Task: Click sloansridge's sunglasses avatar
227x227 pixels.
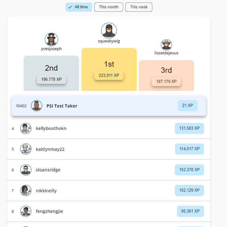Action: pos(26,170)
